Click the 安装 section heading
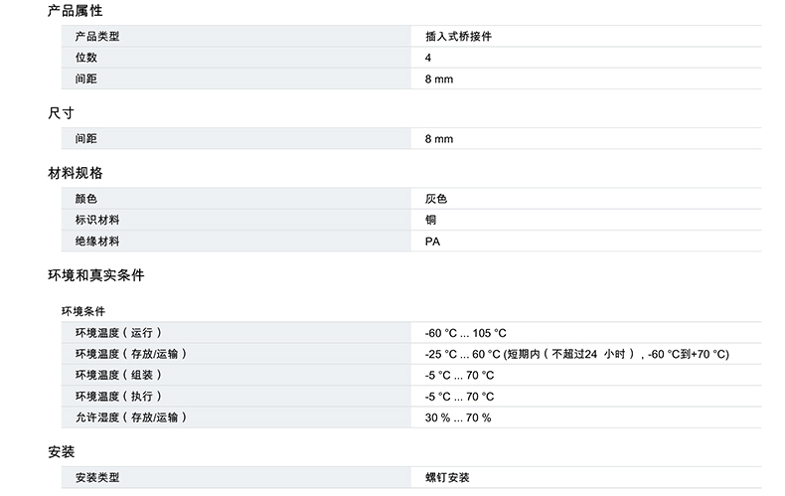Image resolution: width=785 pixels, height=496 pixels. pyautogui.click(x=61, y=451)
